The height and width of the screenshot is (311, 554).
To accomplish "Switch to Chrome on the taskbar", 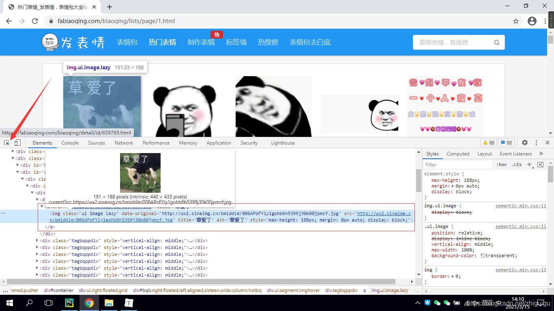I will click(x=89, y=303).
